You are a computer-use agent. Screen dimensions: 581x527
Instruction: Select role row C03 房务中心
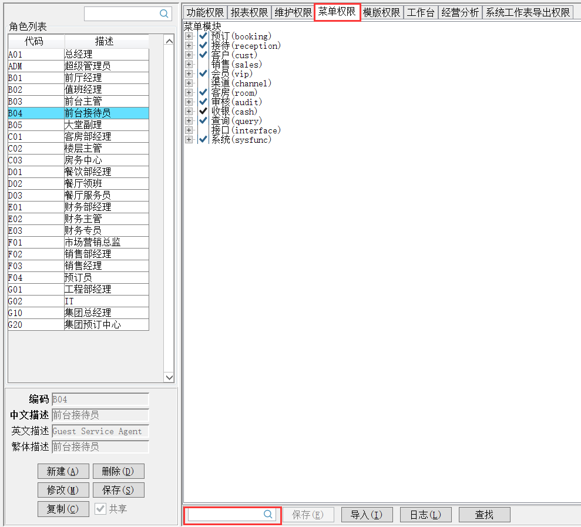(79, 160)
